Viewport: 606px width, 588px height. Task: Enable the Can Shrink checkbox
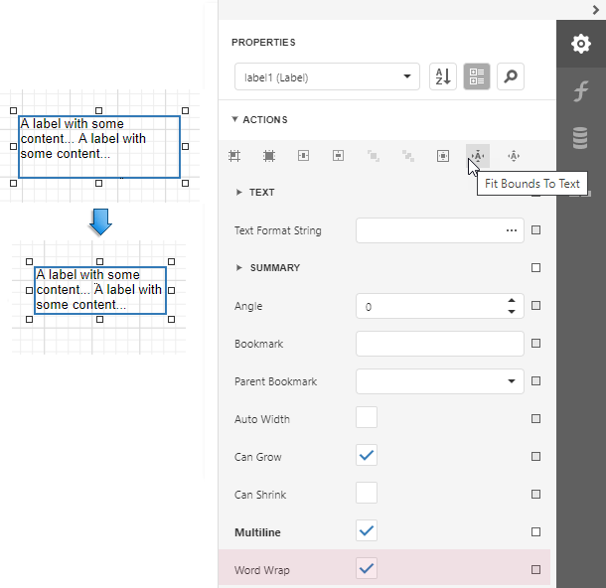(367, 493)
